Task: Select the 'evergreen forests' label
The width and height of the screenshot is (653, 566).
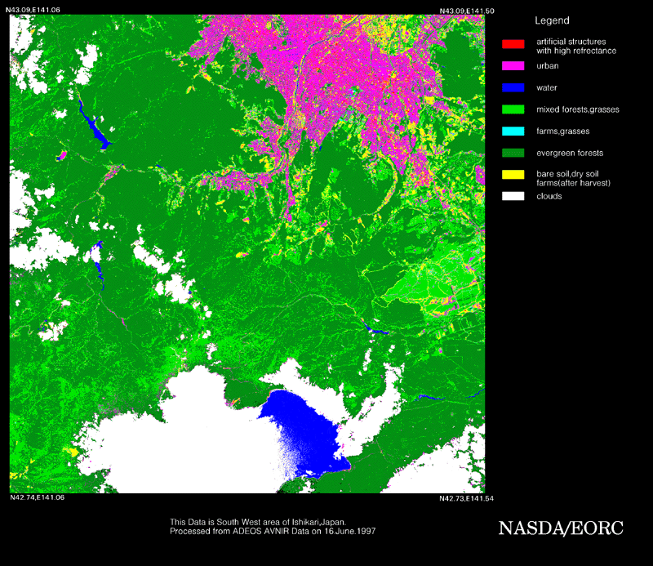Action: click(570, 153)
